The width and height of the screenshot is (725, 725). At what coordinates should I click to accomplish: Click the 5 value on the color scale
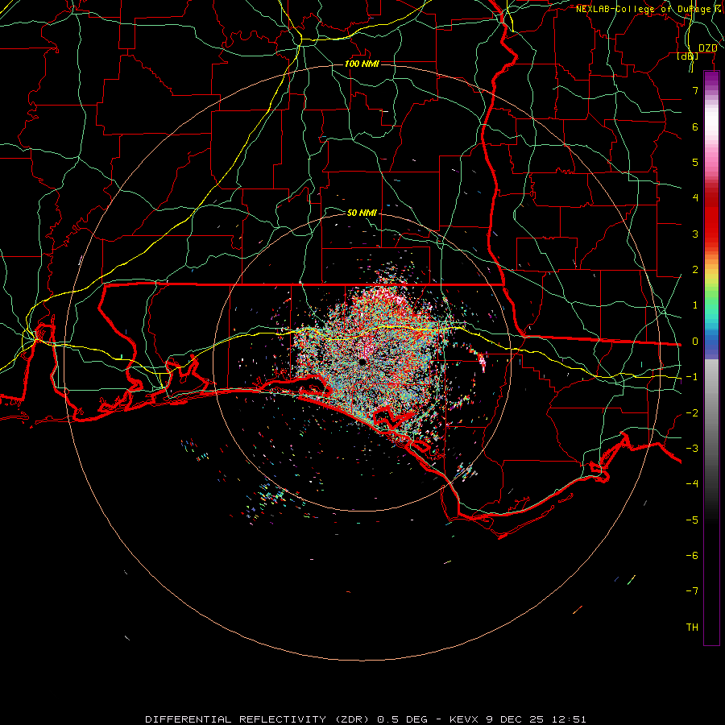click(695, 162)
